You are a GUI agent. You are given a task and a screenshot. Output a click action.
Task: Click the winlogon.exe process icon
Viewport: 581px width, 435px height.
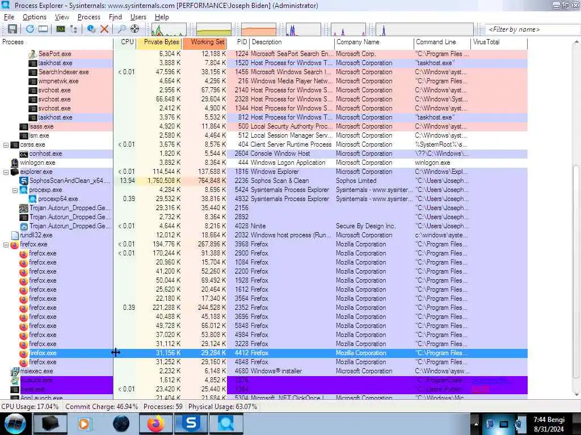tap(15, 163)
